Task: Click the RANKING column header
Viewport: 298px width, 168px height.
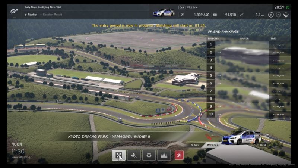Action: (213, 38)
